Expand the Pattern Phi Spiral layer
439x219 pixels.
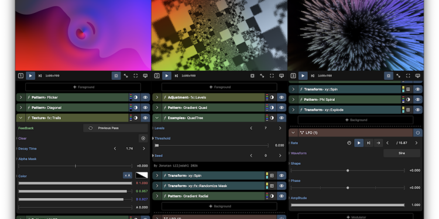[x=293, y=99]
